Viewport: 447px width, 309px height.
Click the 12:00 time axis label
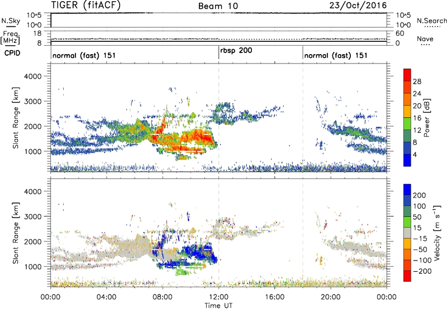point(218,297)
